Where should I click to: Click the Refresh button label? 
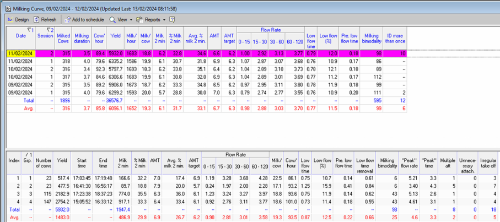(49, 19)
